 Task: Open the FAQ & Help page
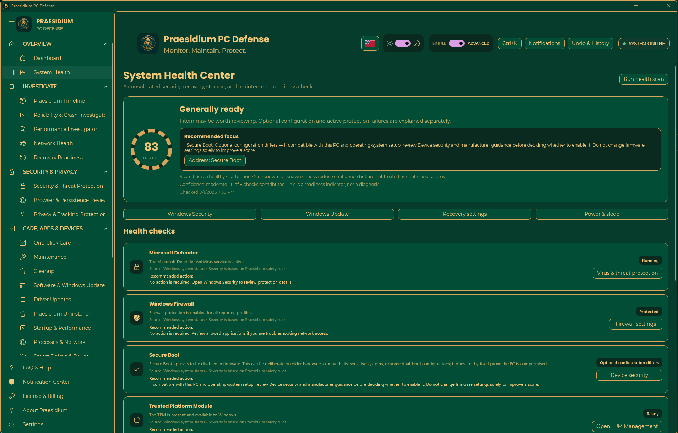[x=57, y=368]
